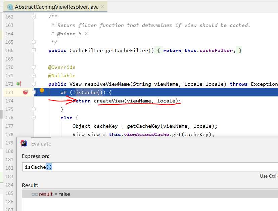Close the AbstractCachingViewResolver.java tab

pos(102,7)
